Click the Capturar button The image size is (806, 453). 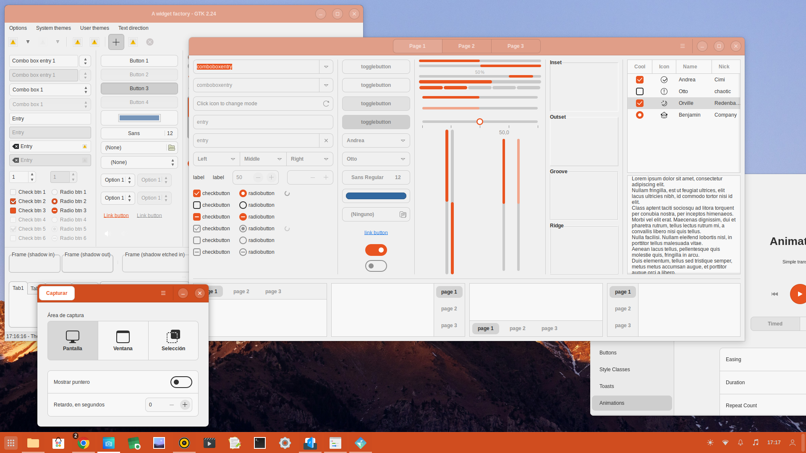pyautogui.click(x=57, y=293)
